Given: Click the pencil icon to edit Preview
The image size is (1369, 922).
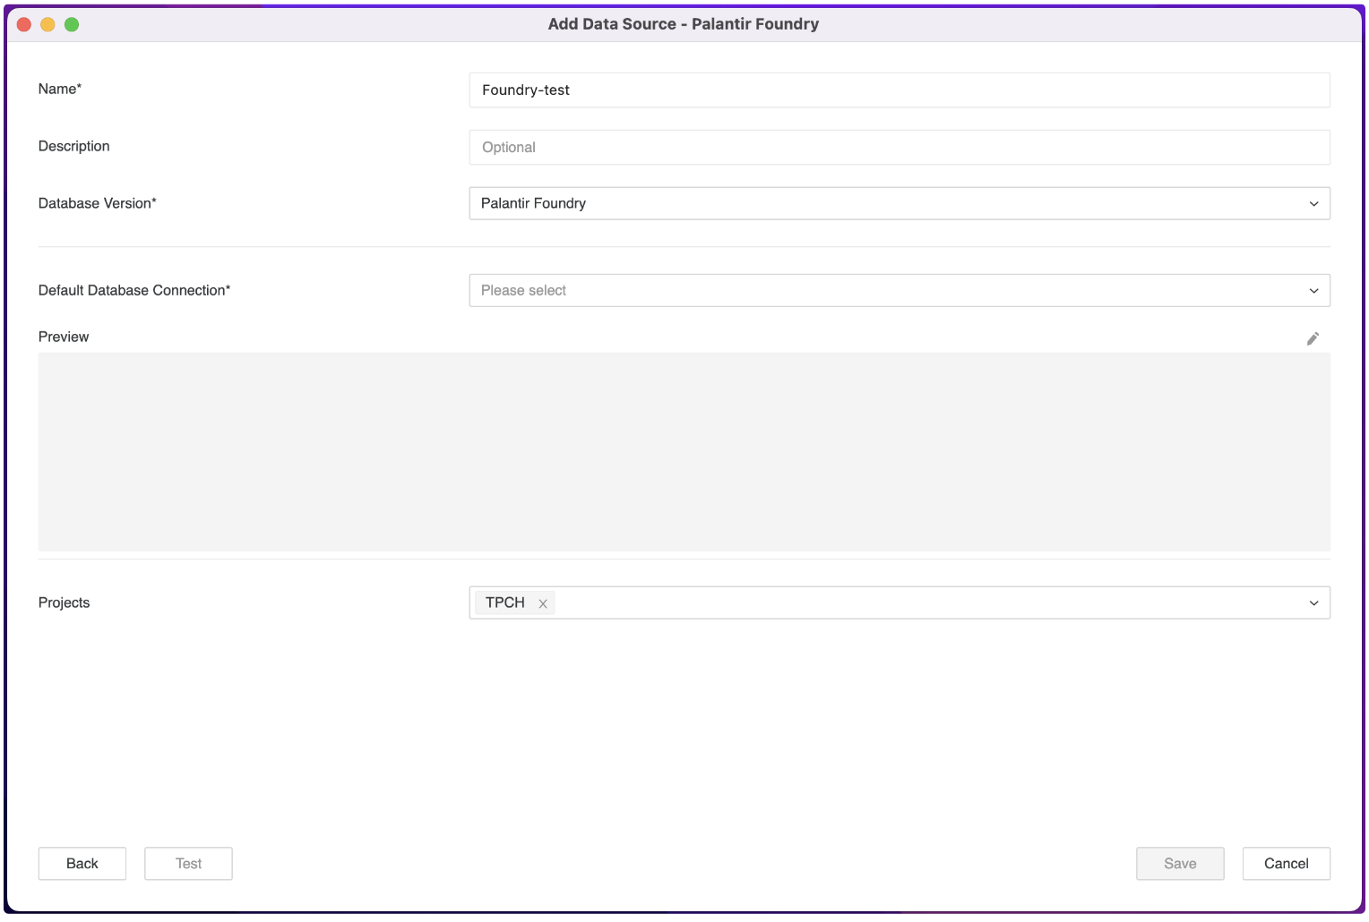Looking at the screenshot, I should point(1313,338).
